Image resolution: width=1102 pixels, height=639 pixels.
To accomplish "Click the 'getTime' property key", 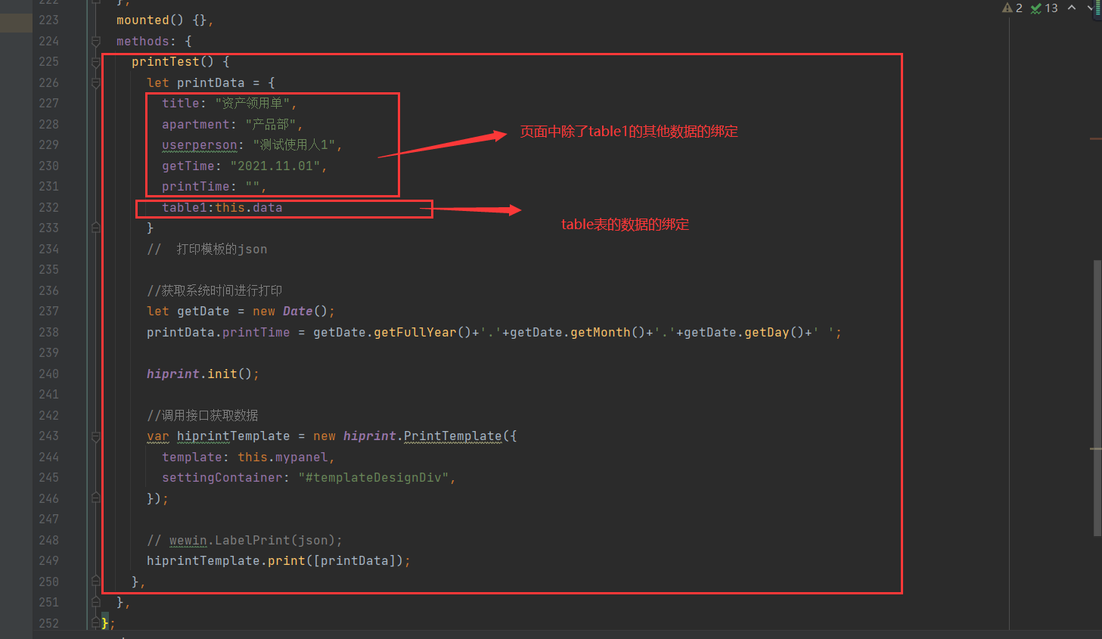I will click(x=188, y=166).
